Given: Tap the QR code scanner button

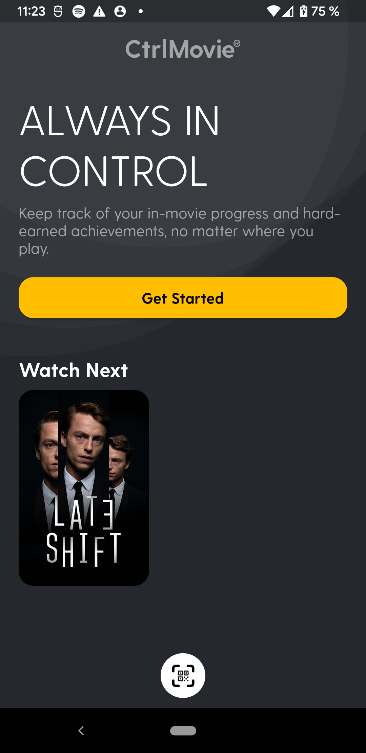Looking at the screenshot, I should click(183, 675).
